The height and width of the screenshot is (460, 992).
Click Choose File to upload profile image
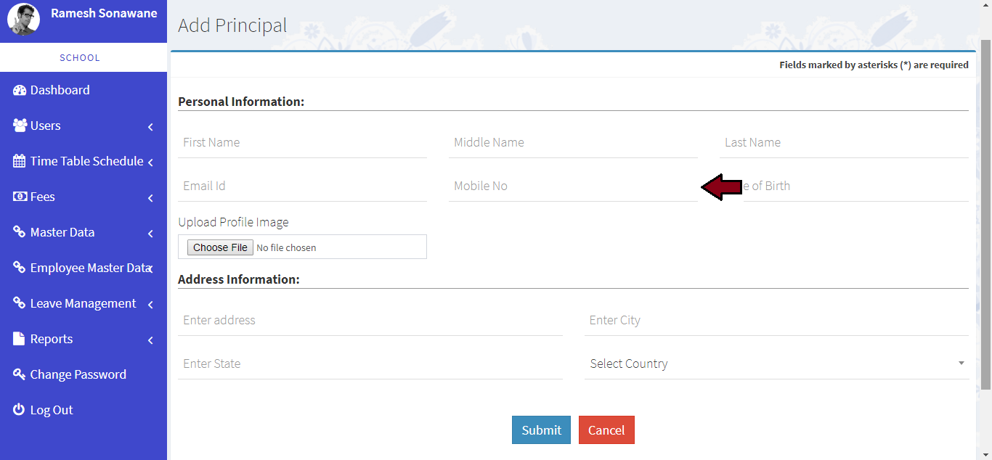[x=220, y=247]
